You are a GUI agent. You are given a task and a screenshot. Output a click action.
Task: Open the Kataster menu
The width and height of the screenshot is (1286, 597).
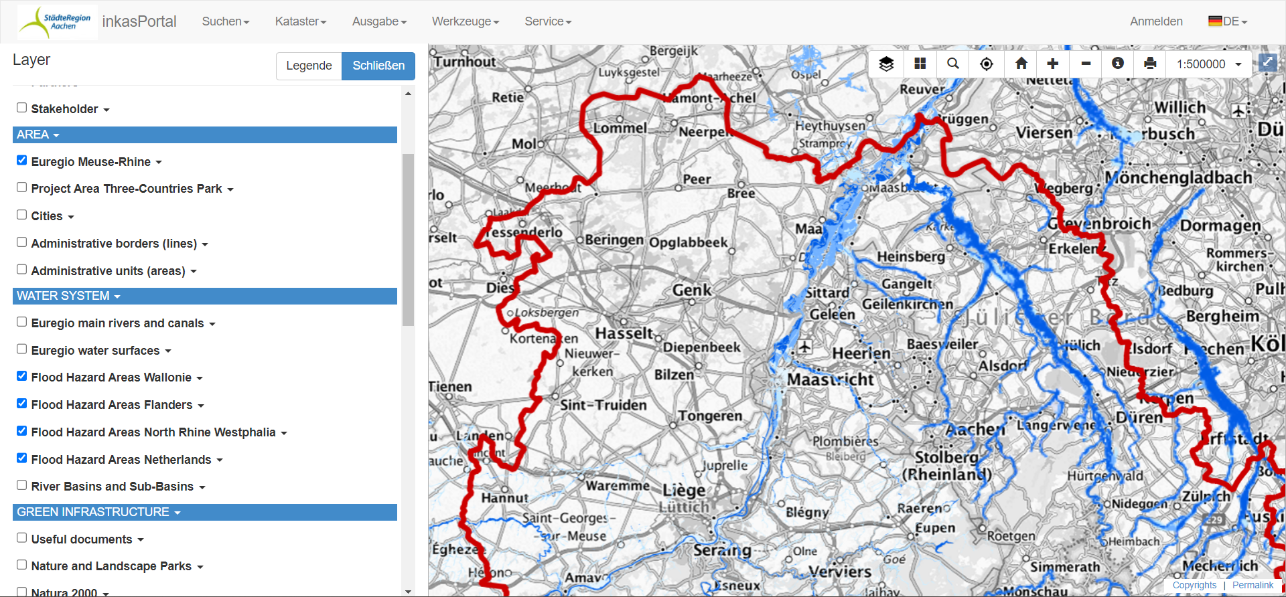click(300, 21)
